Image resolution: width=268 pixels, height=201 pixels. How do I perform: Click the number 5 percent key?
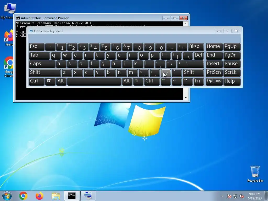[x=105, y=47]
